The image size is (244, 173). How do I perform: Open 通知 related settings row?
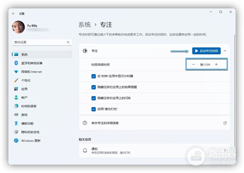point(154,151)
